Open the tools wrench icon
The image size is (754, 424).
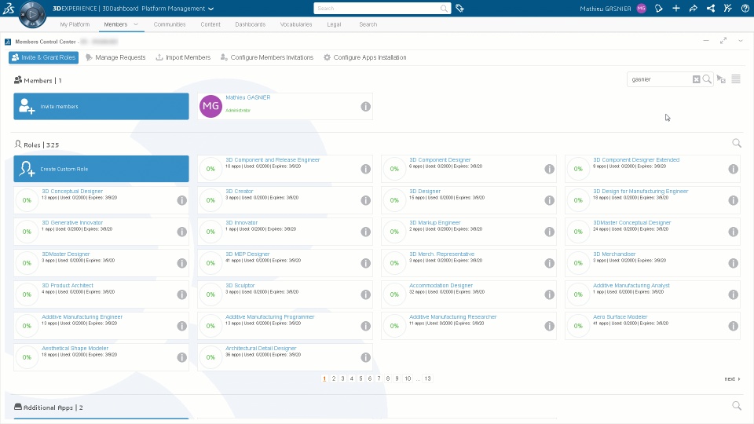[x=728, y=8]
